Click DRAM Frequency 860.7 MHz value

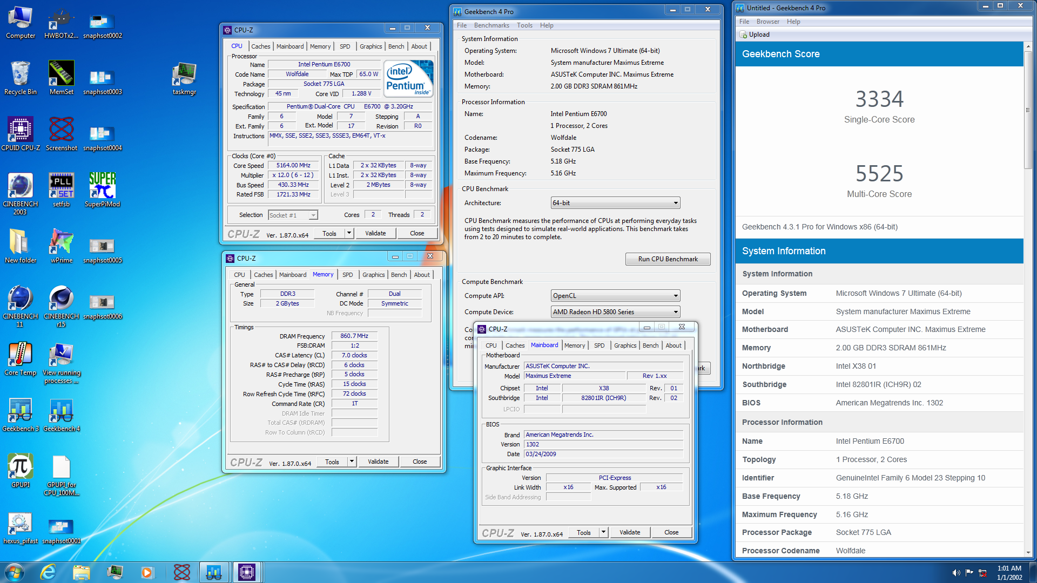[354, 336]
